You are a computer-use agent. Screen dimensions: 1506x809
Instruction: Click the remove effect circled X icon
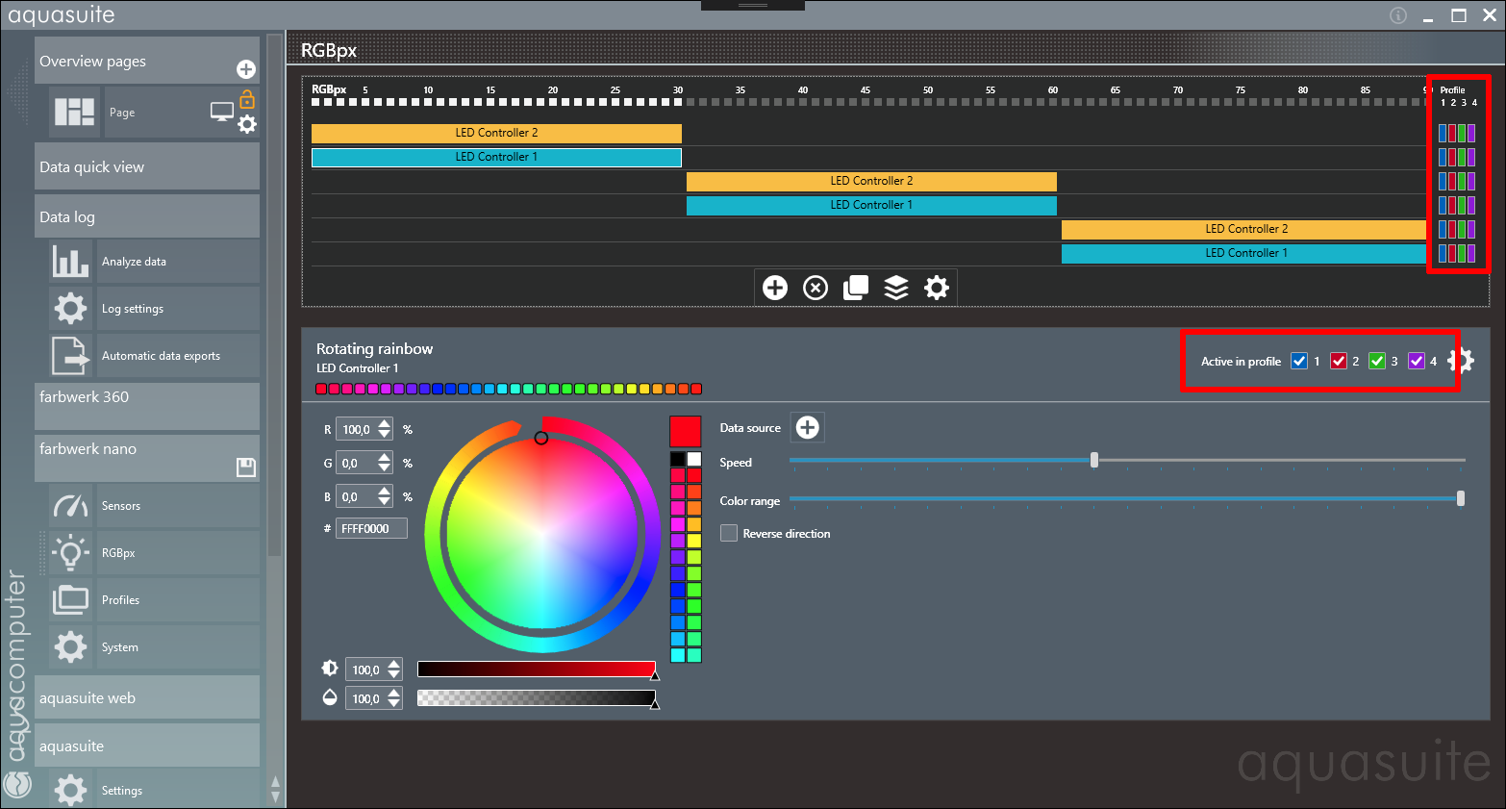pyautogui.click(x=816, y=288)
